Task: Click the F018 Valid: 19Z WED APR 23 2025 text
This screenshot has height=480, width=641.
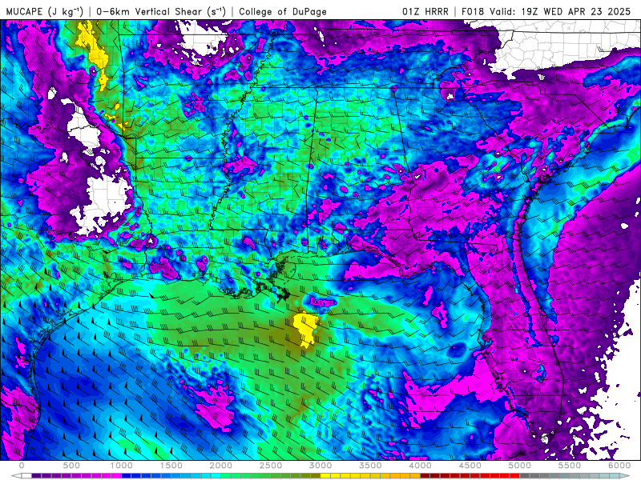Action: [546, 11]
